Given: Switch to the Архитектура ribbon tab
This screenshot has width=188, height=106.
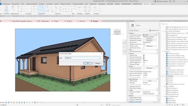Looking at the screenshot, I should coord(6,4).
